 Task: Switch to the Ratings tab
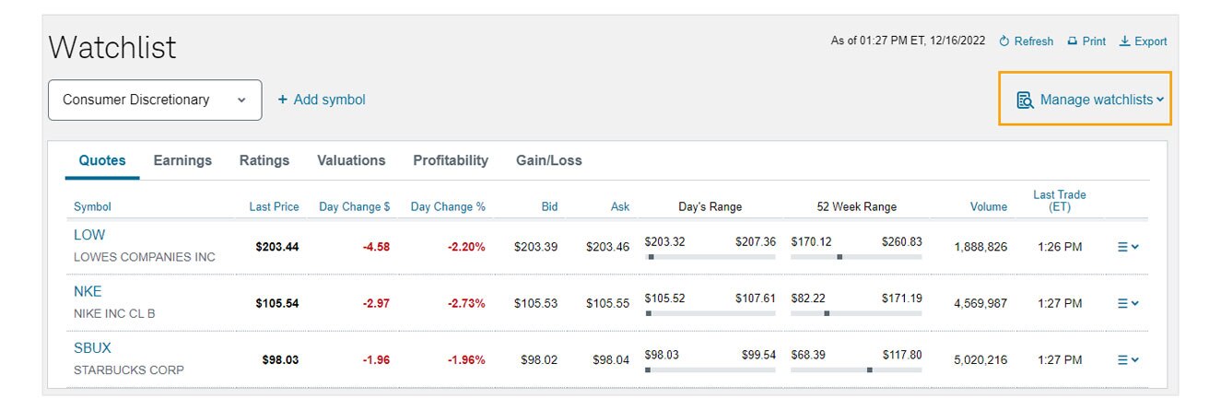coord(264,160)
